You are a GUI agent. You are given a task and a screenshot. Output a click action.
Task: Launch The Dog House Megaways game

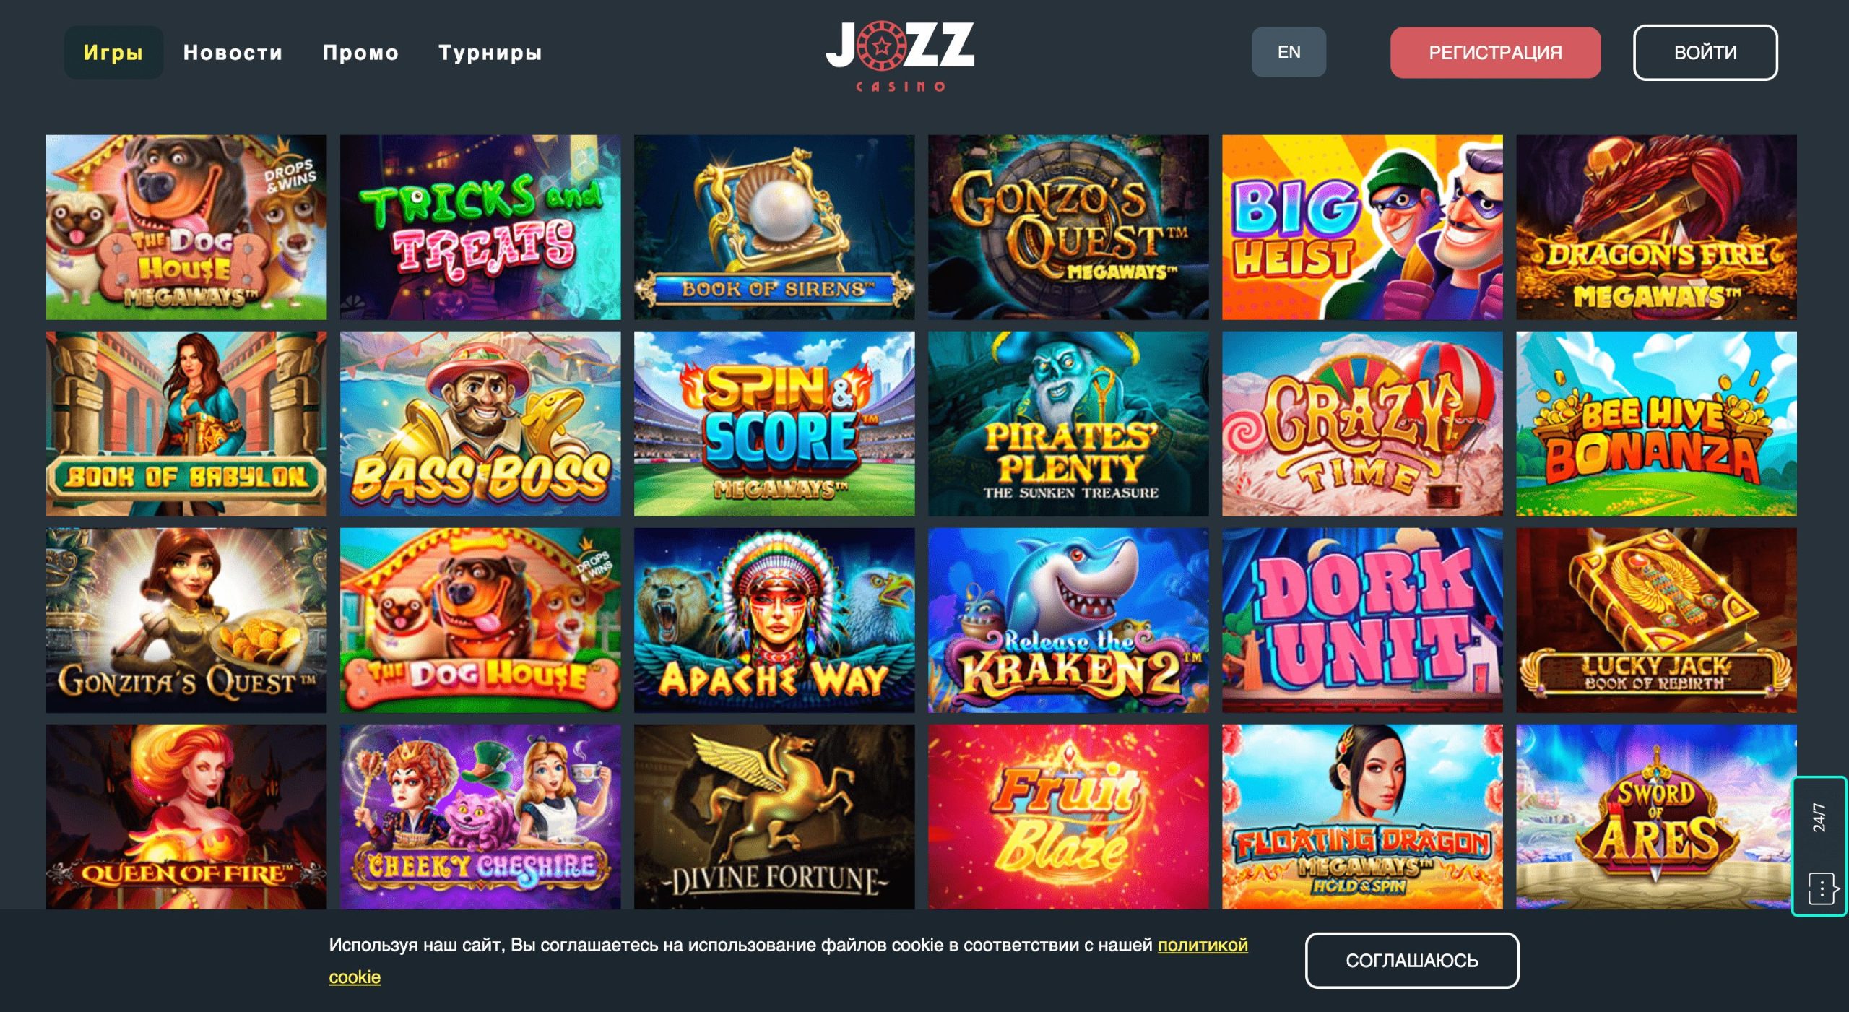pyautogui.click(x=186, y=227)
